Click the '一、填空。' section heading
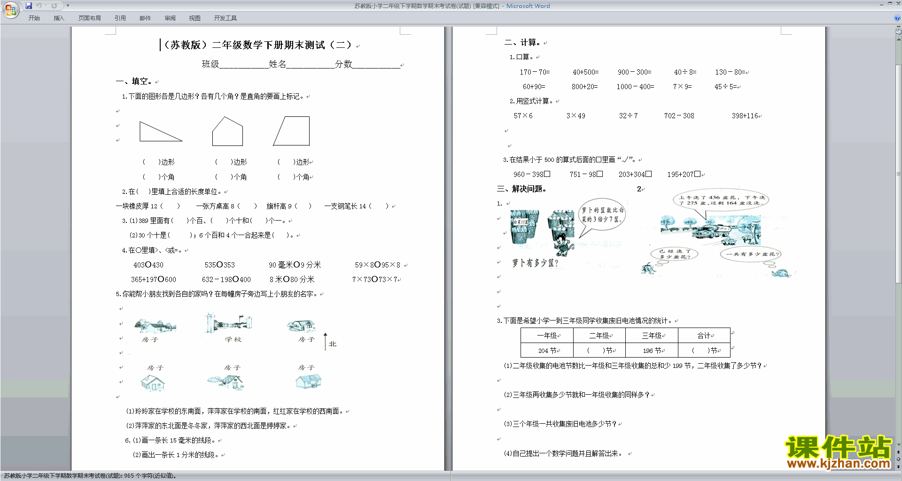 (x=134, y=82)
